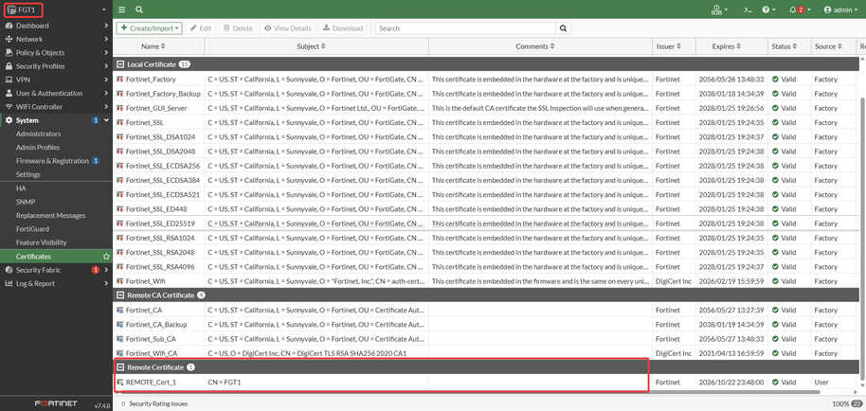The height and width of the screenshot is (411, 866).
Task: Sort by the Expires column header
Action: pos(727,46)
